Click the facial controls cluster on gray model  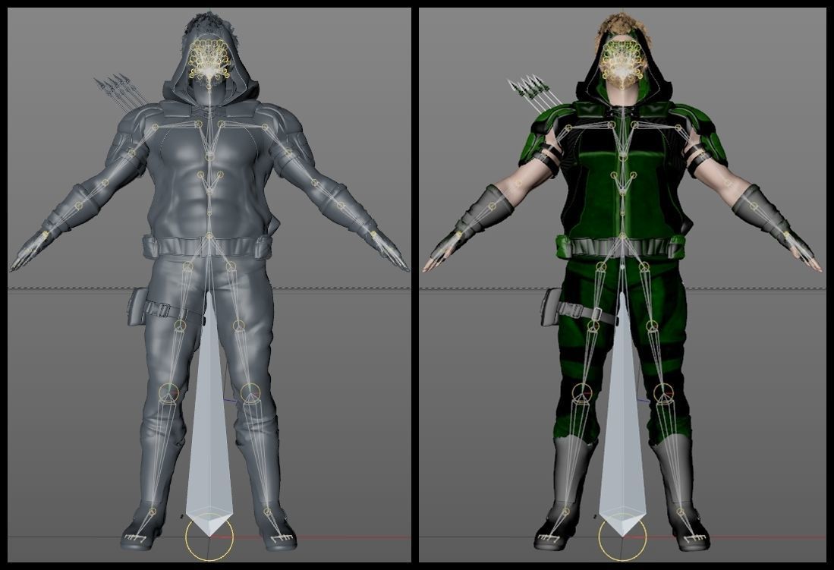210,60
